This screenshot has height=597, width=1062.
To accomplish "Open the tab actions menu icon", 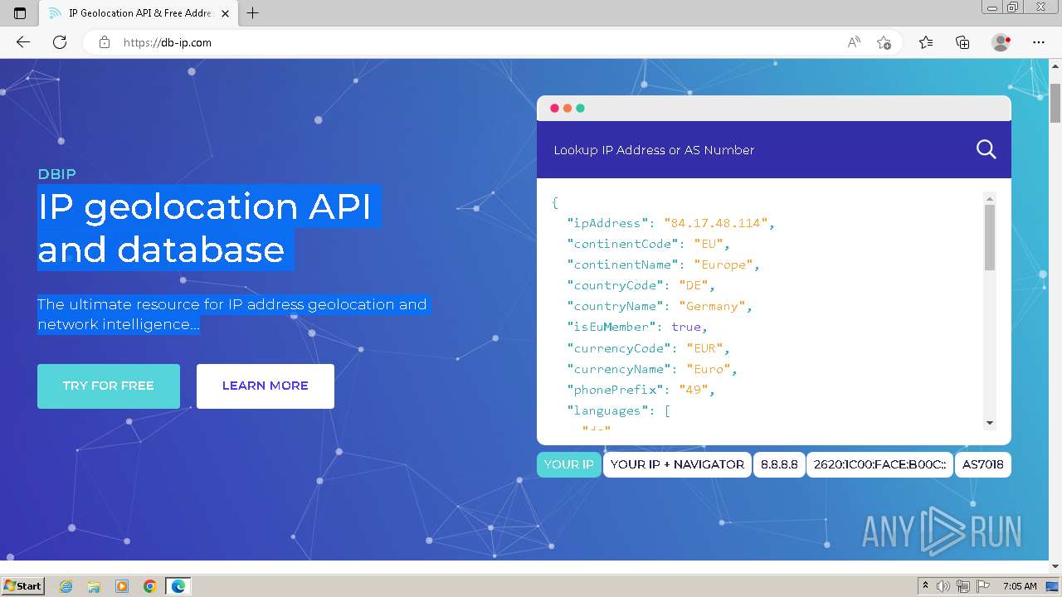I will pos(20,13).
